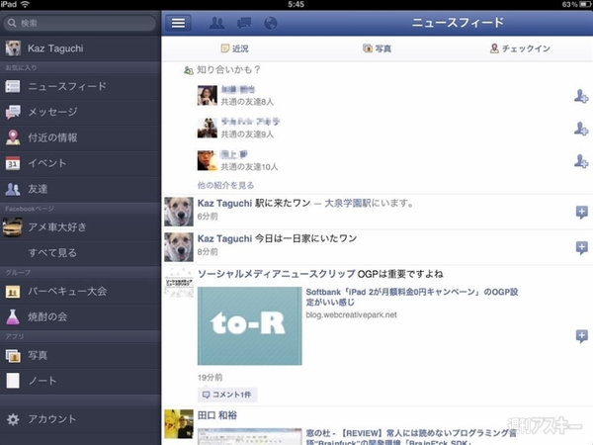Comment on 今日は一日家にいたワン post plus icon

582,247
